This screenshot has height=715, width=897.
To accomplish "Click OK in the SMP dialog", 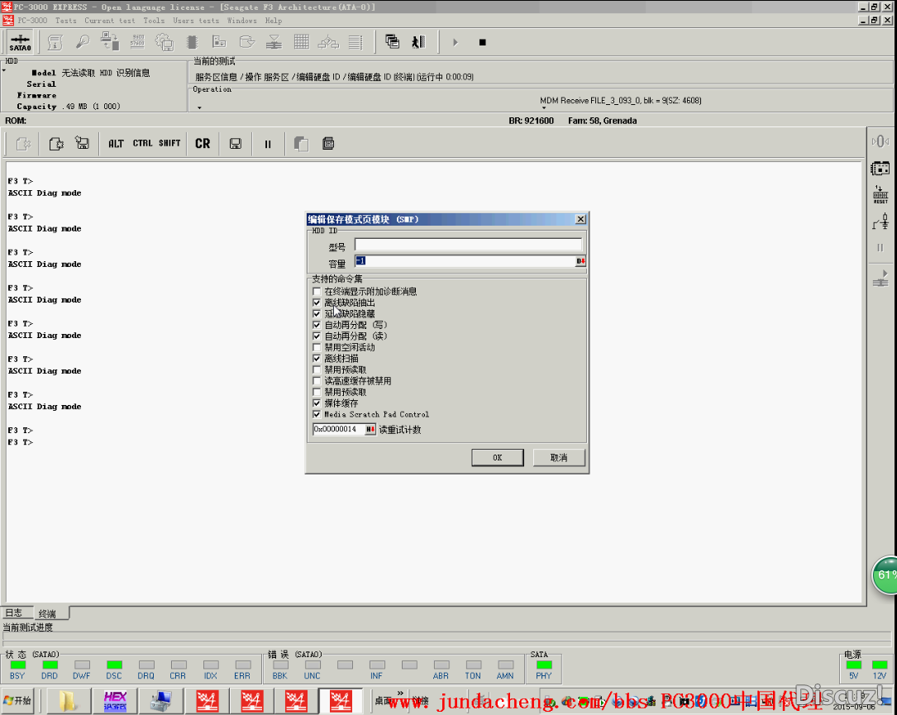I will (497, 457).
